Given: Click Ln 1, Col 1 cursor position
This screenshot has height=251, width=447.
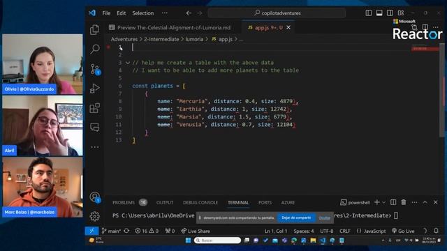Looking at the screenshot, I should pyautogui.click(x=276, y=231).
